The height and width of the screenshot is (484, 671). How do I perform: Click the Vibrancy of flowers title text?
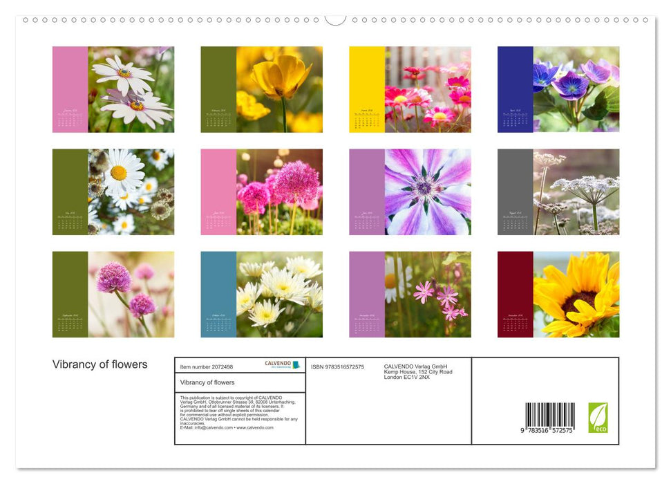pos(101,364)
